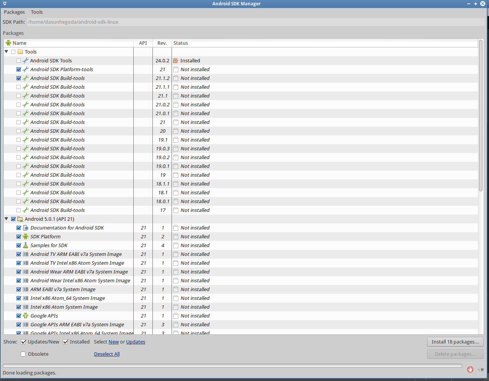Select the Intel x86 Atom System Image row

click(241, 307)
